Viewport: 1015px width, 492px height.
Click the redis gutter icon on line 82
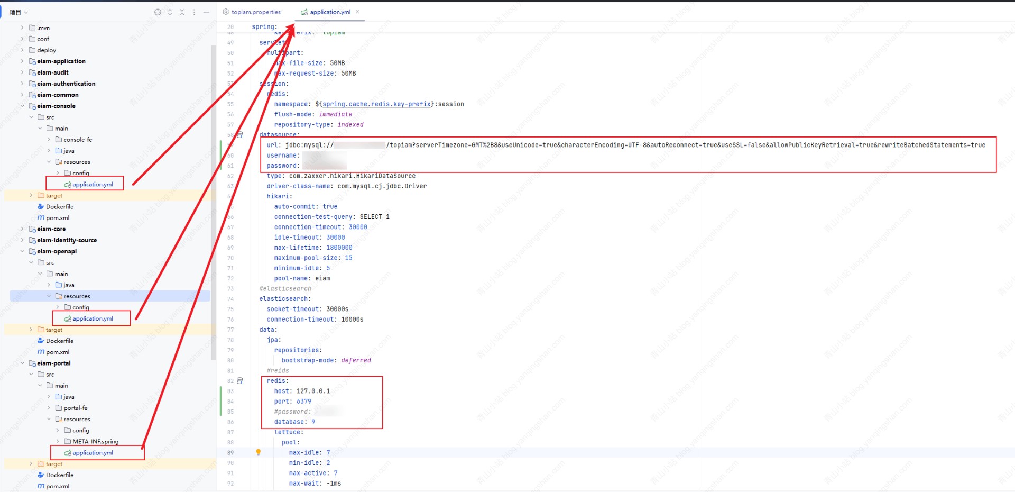240,381
